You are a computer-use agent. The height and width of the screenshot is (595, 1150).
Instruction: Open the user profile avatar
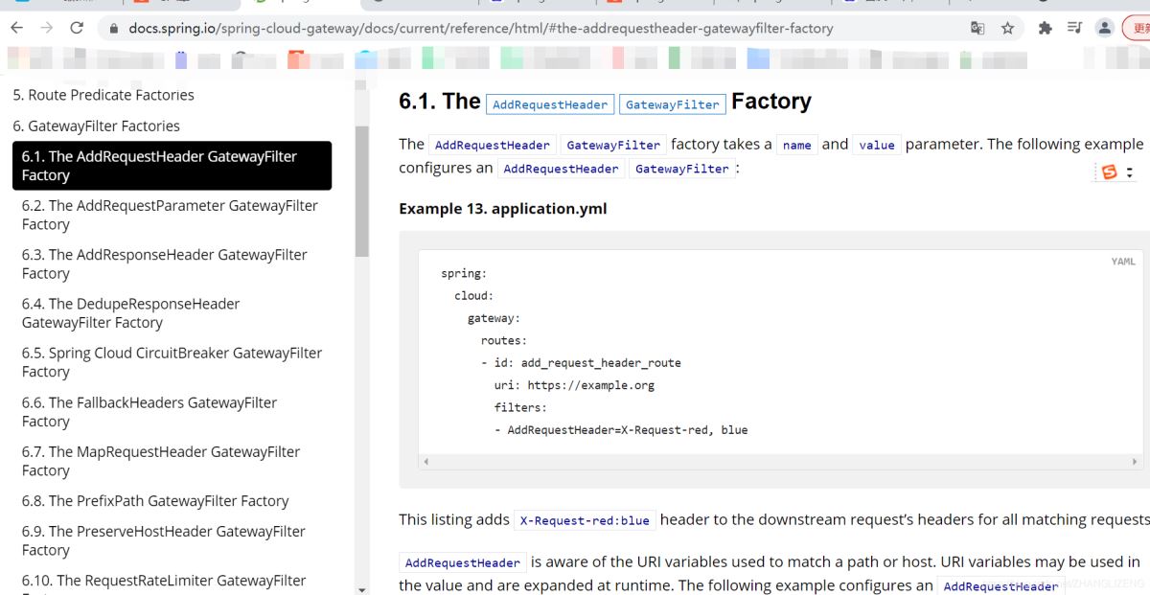pos(1105,29)
